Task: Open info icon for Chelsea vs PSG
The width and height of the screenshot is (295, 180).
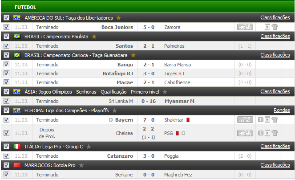Action: tap(260, 133)
